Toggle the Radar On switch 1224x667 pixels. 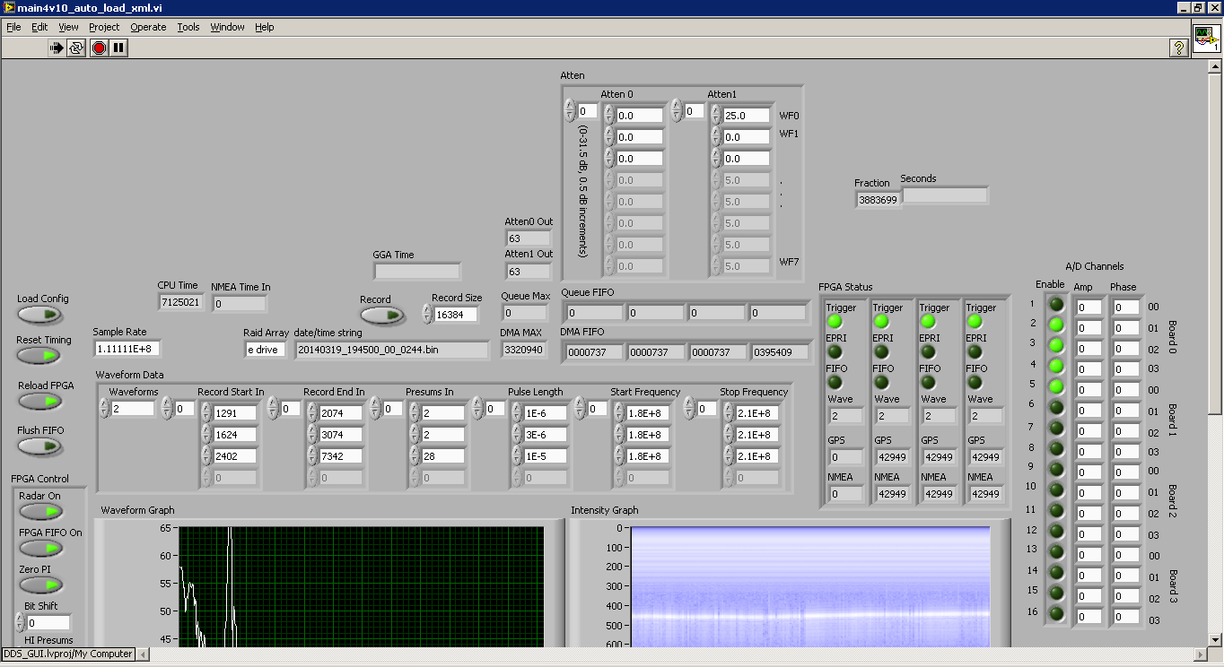pos(40,512)
